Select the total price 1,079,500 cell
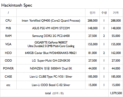Viewport: 123px width, 97px height. click(116, 93)
